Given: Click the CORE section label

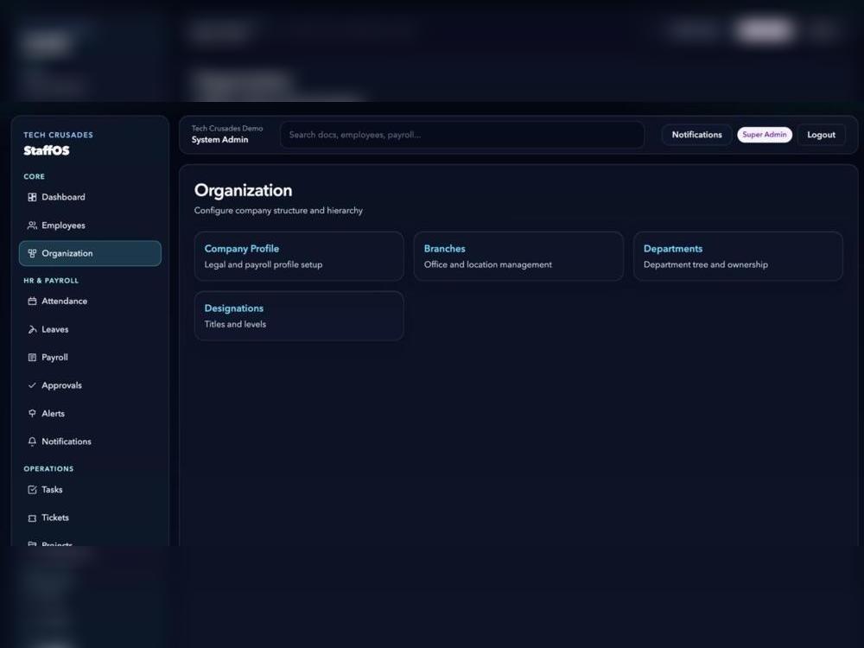Looking at the screenshot, I should tap(35, 176).
